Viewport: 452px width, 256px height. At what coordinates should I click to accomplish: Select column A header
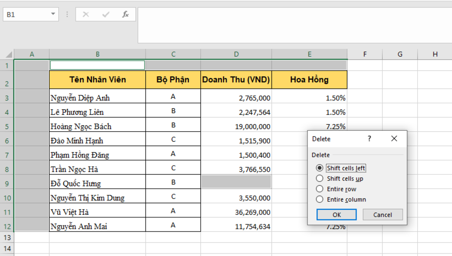click(32, 54)
